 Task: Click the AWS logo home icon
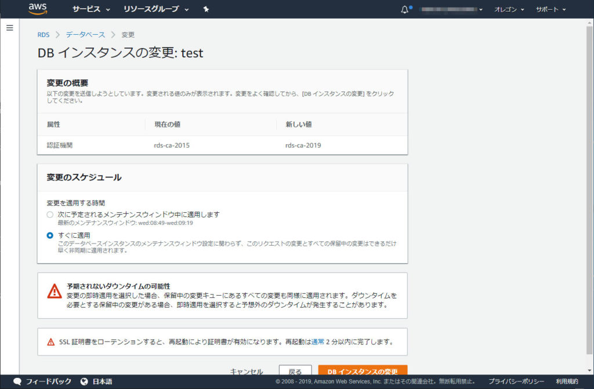tap(37, 9)
